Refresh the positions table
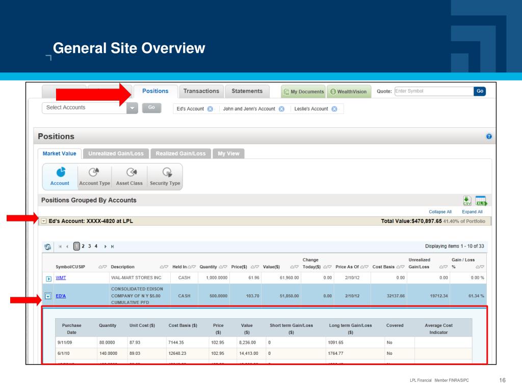This screenshot has height=391, width=522. pos(47,247)
